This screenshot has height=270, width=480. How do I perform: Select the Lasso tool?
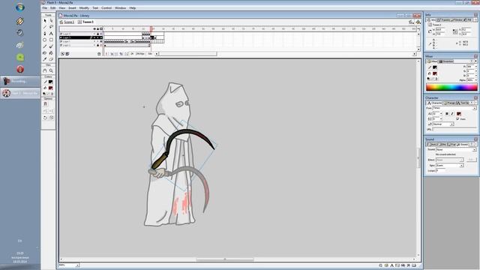[51, 27]
